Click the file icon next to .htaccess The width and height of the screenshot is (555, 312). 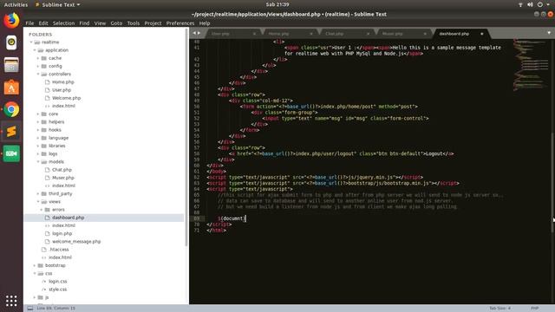click(44, 250)
